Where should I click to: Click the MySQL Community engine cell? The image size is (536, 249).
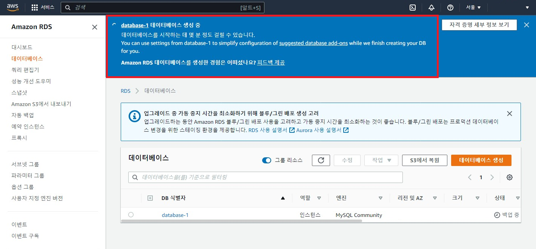tap(359, 215)
